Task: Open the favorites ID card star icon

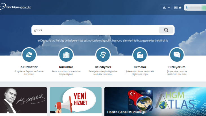Action: pyautogui.click(x=178, y=8)
